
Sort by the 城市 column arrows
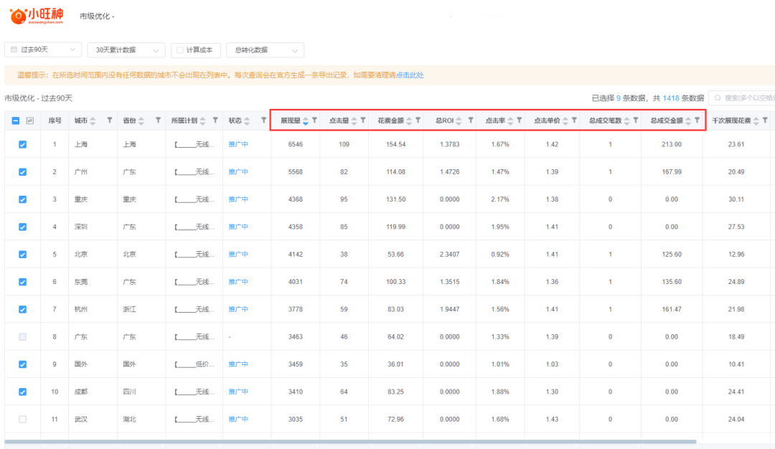pos(93,121)
